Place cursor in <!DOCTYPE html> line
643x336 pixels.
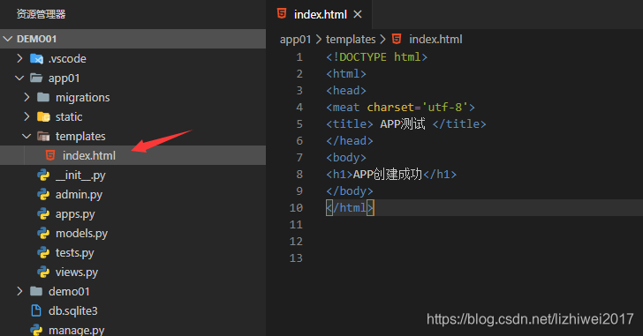(376, 57)
